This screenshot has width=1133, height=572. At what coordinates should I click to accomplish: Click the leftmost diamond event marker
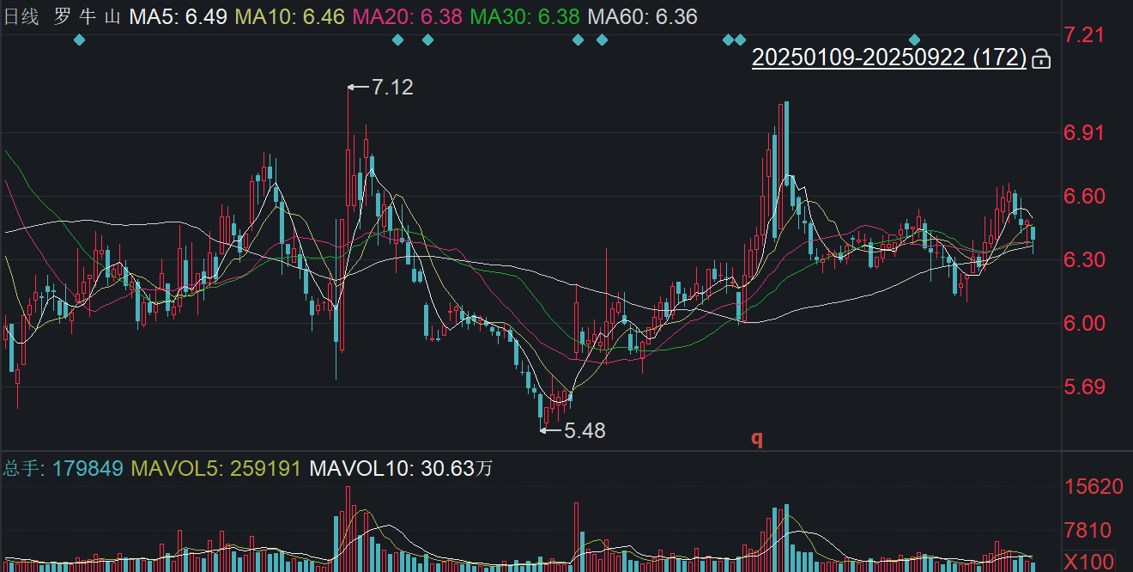pyautogui.click(x=80, y=40)
